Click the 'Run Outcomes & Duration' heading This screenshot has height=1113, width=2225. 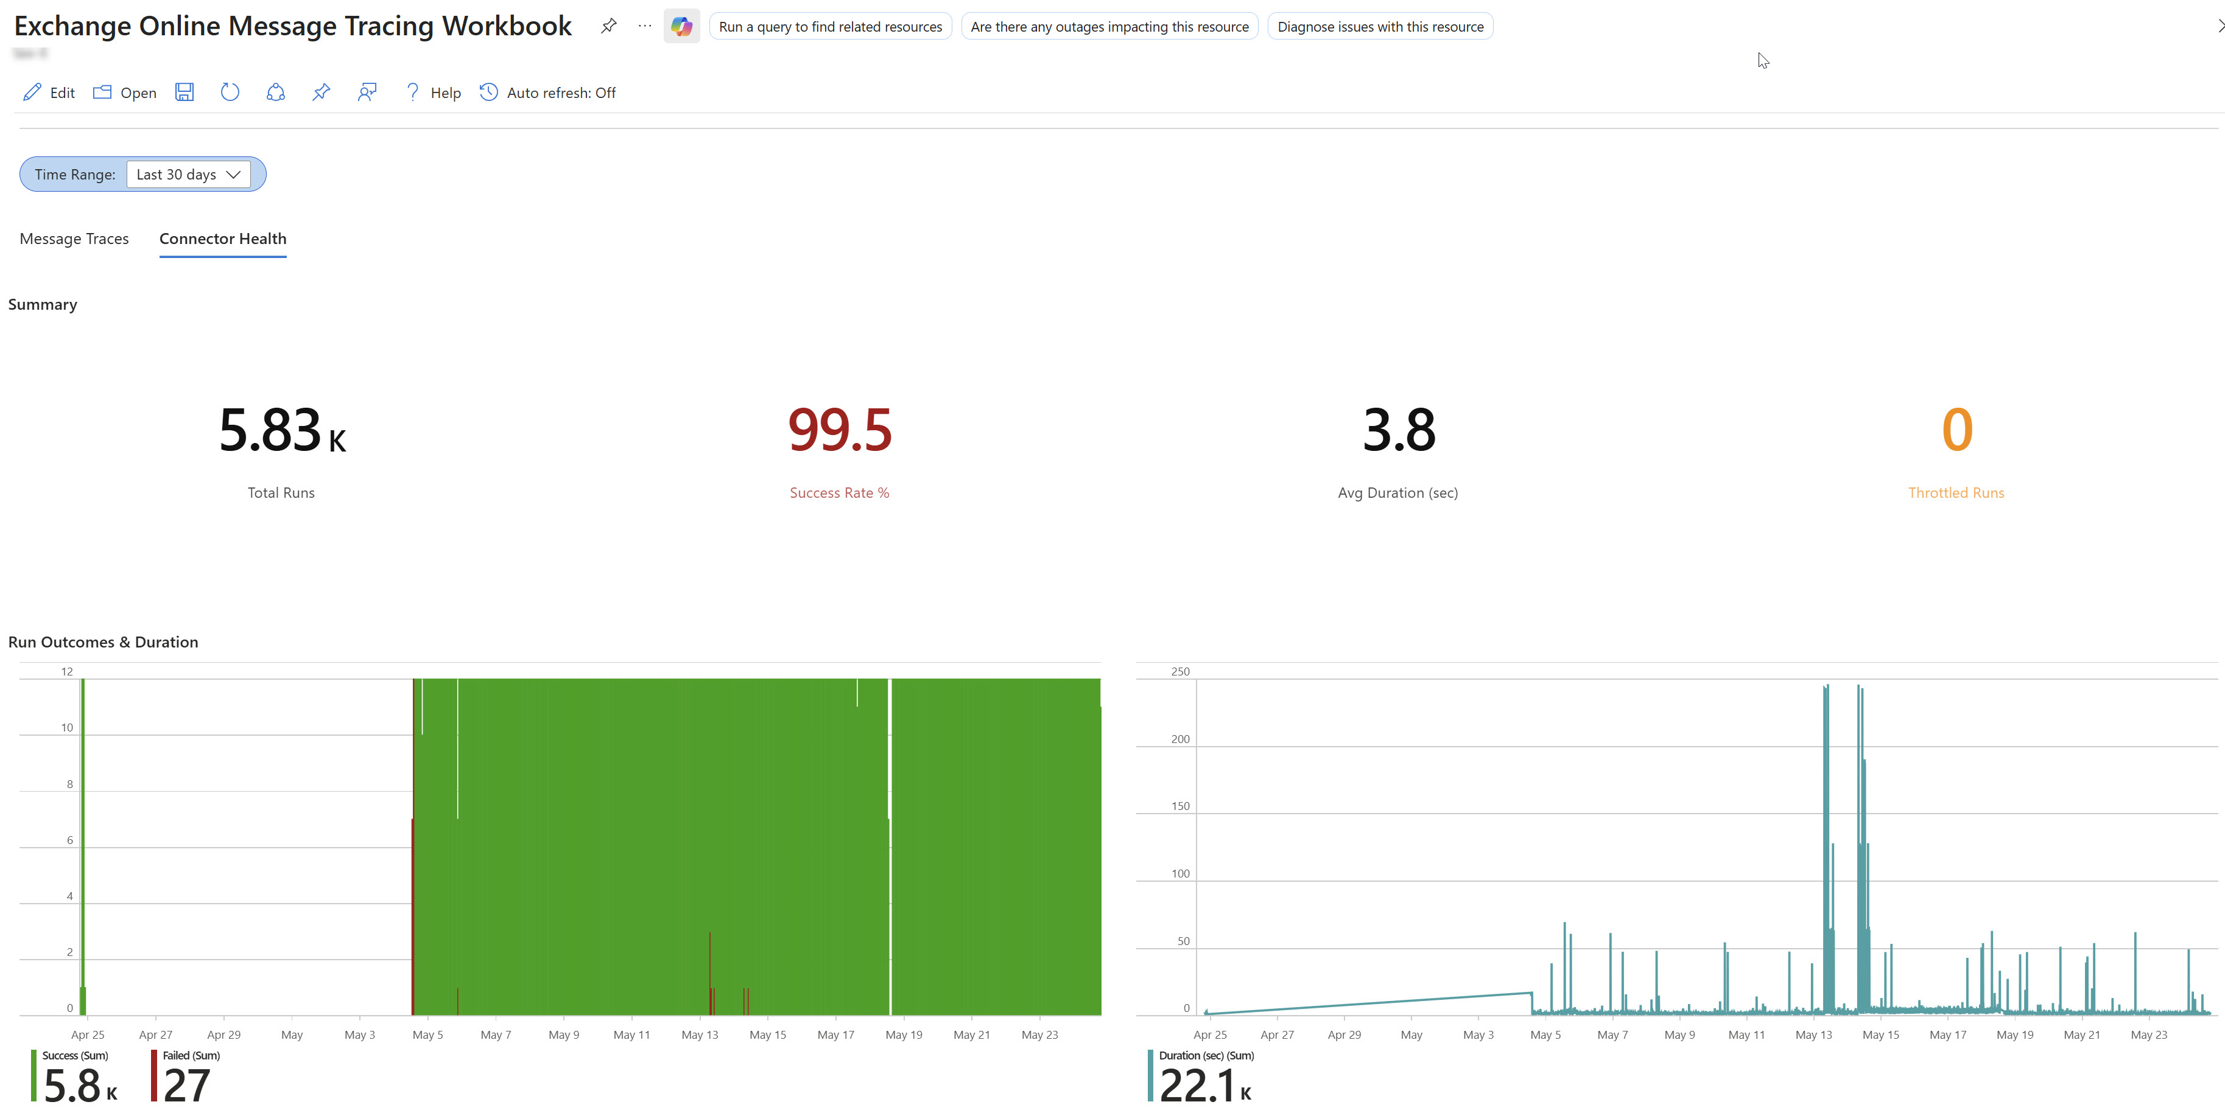pos(103,641)
